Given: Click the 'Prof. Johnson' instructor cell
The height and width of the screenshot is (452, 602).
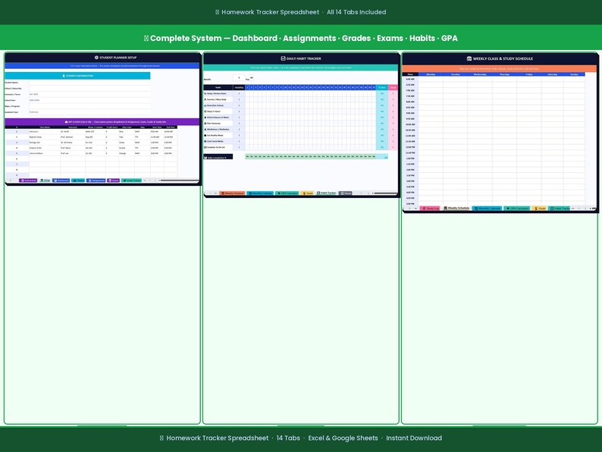Looking at the screenshot, I should 73,137.
